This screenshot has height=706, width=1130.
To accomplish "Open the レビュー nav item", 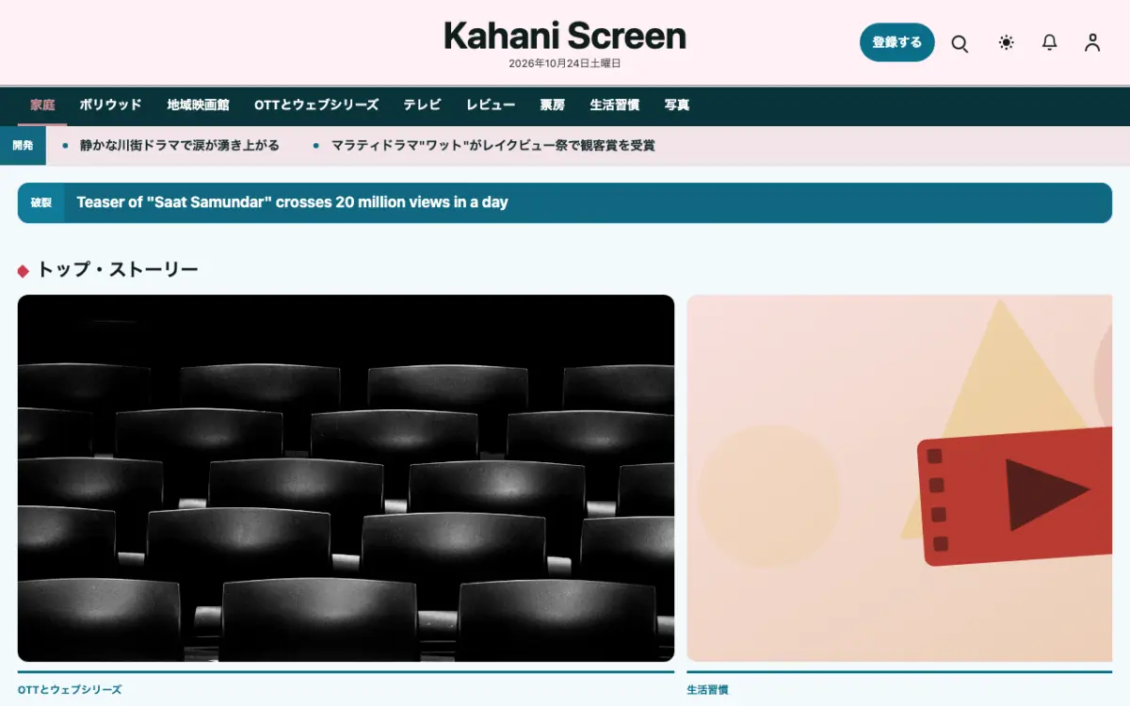I will point(491,105).
